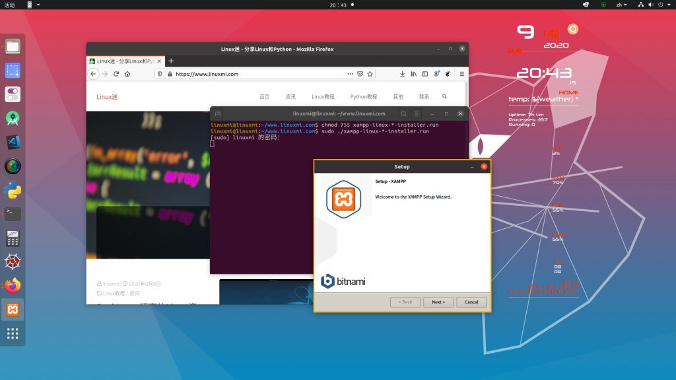Click the green circular indicator icon in top bar
This screenshot has width=676, height=380.
coord(603,5)
